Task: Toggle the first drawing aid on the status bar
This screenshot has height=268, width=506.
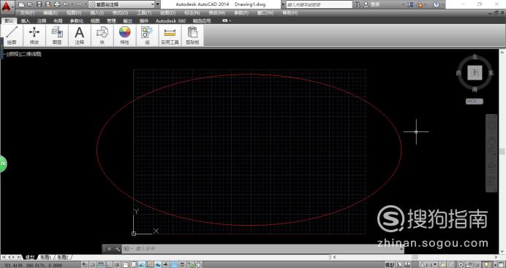Action: click(x=85, y=265)
